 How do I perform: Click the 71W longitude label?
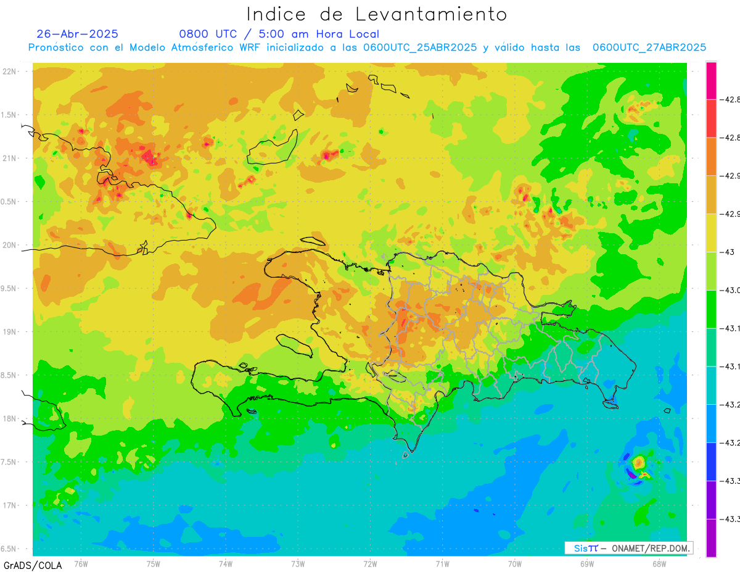pos(442,563)
